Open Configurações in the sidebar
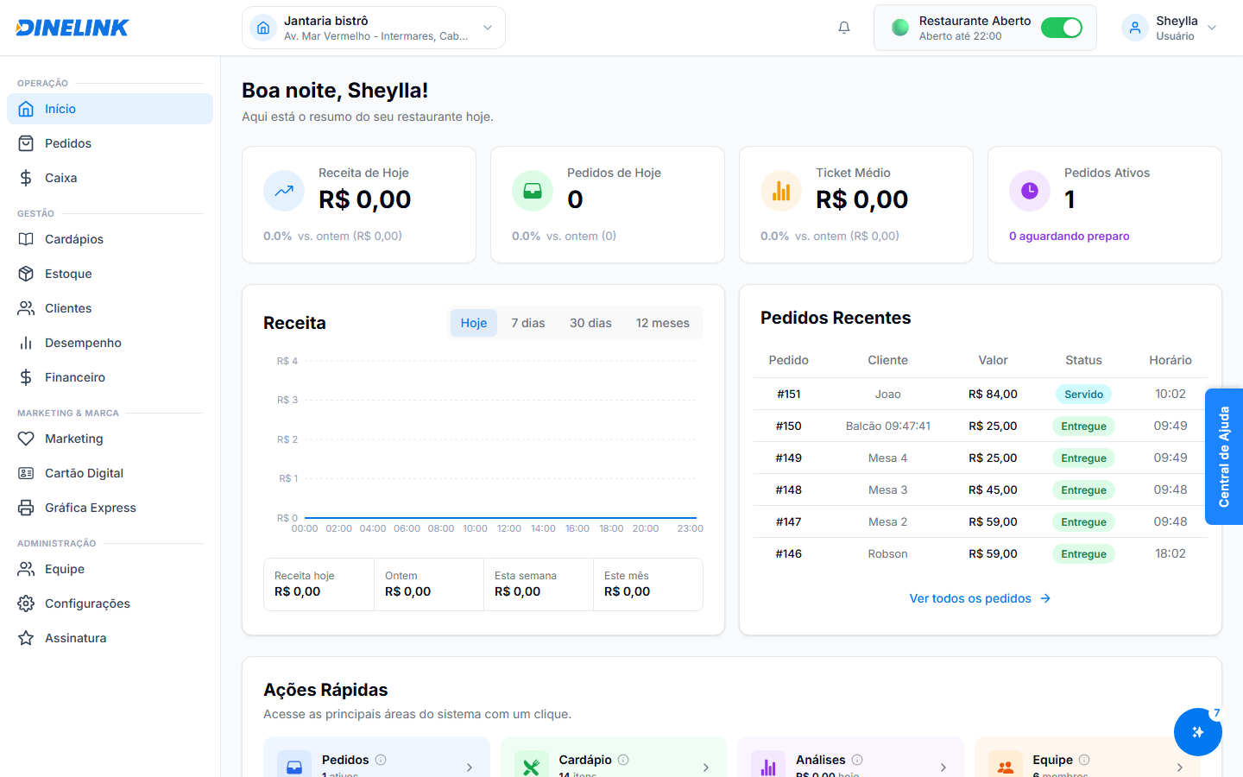The image size is (1243, 777). pyautogui.click(x=110, y=603)
